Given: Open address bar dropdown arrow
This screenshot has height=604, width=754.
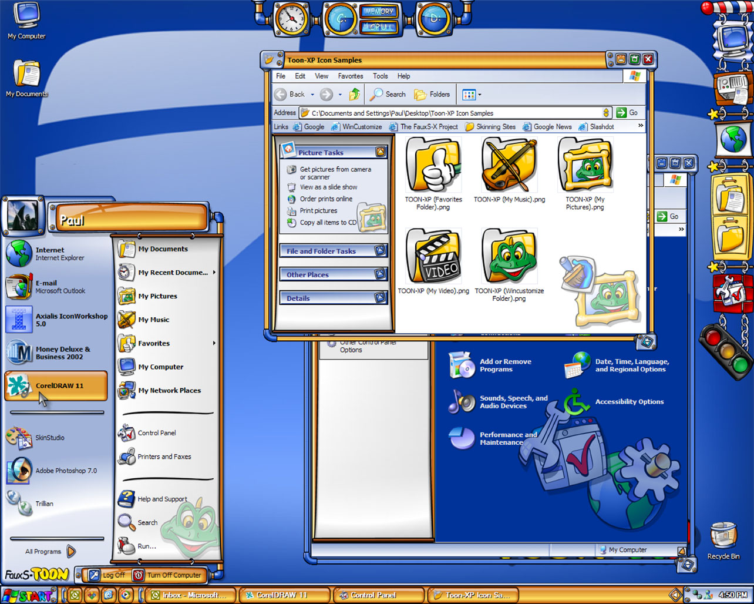Looking at the screenshot, I should (606, 113).
